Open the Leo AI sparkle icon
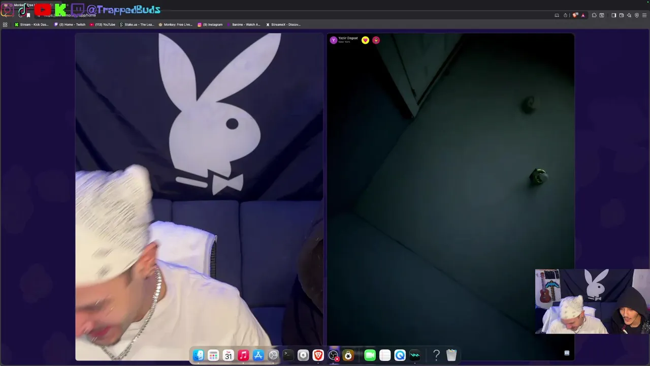This screenshot has width=650, height=366. (629, 15)
